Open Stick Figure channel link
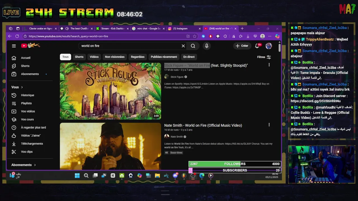This screenshot has height=201, width=358. pyautogui.click(x=177, y=77)
